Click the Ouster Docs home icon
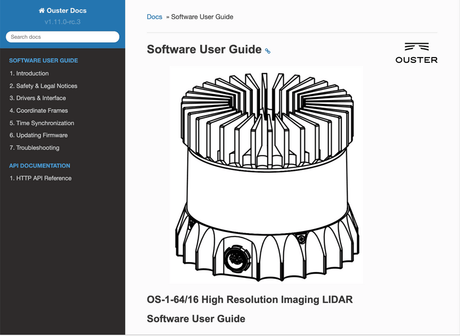The height and width of the screenshot is (336, 460). [x=42, y=11]
